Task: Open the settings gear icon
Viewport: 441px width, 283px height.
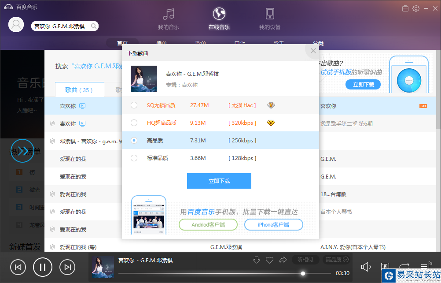Action: point(415,8)
